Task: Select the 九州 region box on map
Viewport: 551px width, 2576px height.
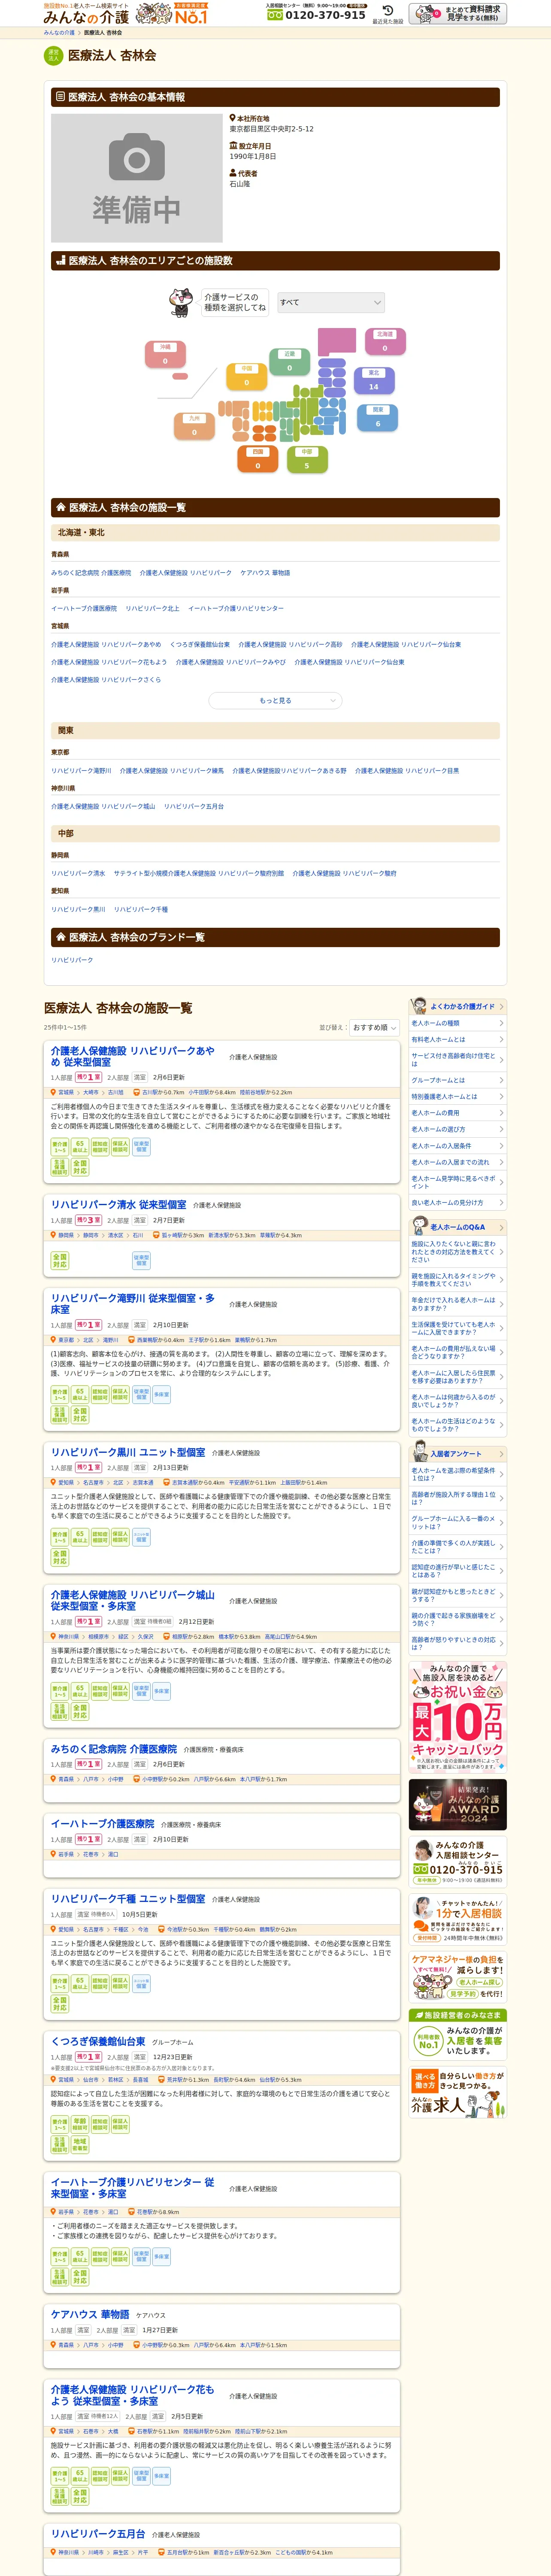Action: pyautogui.click(x=194, y=426)
